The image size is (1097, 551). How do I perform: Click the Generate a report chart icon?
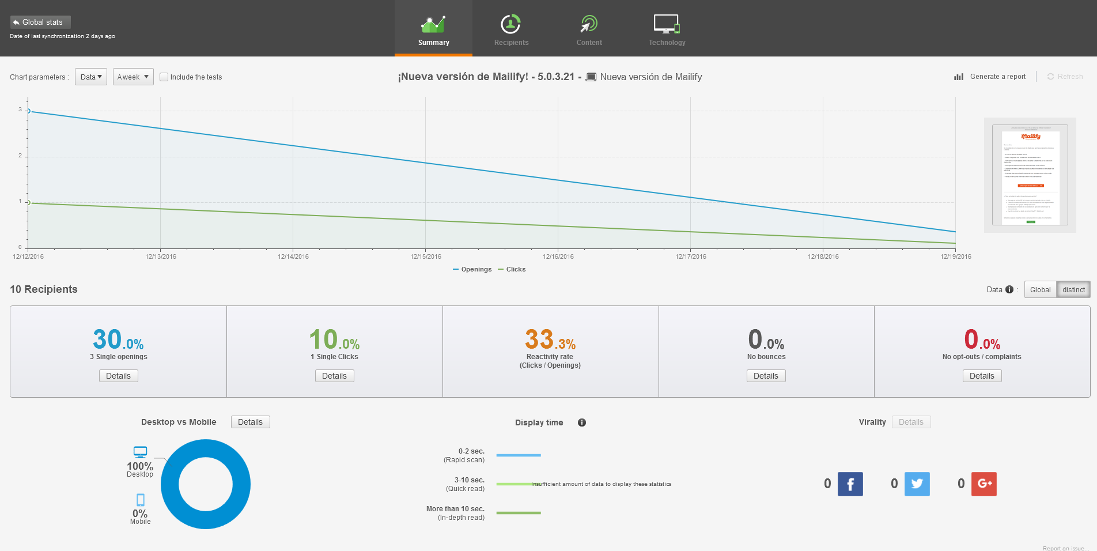click(959, 77)
